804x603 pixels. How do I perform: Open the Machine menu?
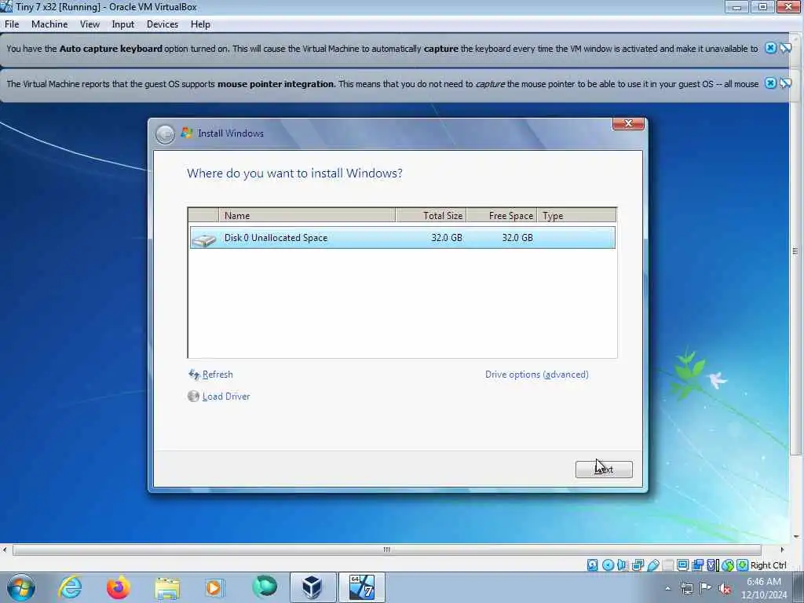(x=49, y=24)
